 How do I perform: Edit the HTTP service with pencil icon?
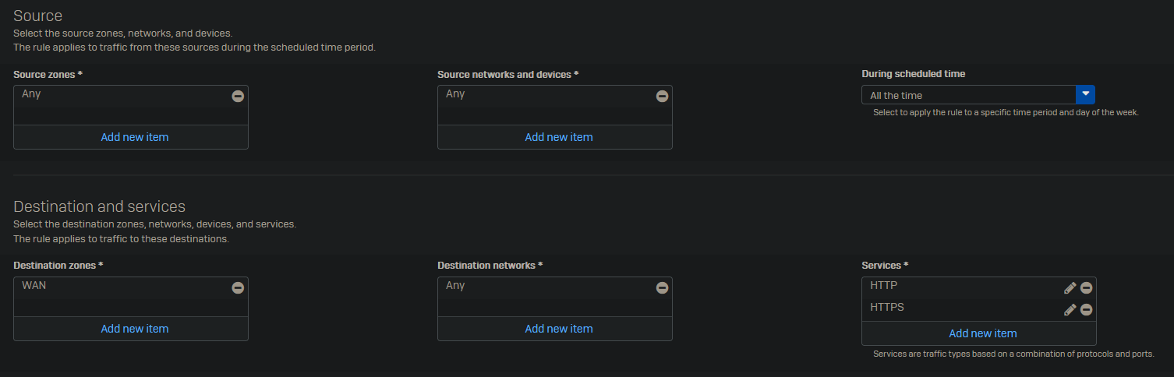click(1070, 287)
